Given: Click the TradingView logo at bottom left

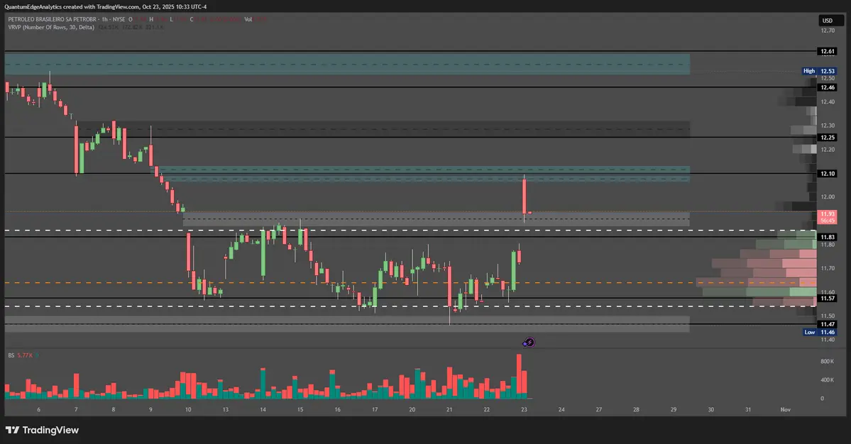Looking at the screenshot, I should click(x=43, y=430).
